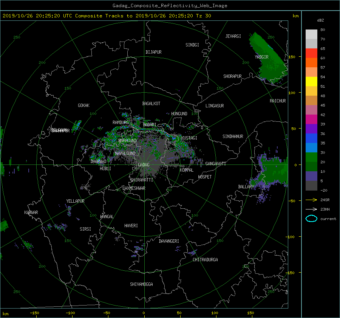Click the SINDHANUR city label
Image resolution: width=340 pixels, height=318 pixels.
[233, 137]
